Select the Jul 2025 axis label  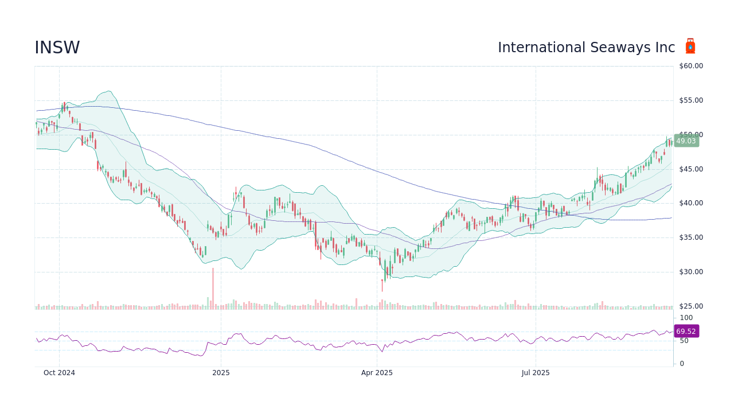coord(534,372)
